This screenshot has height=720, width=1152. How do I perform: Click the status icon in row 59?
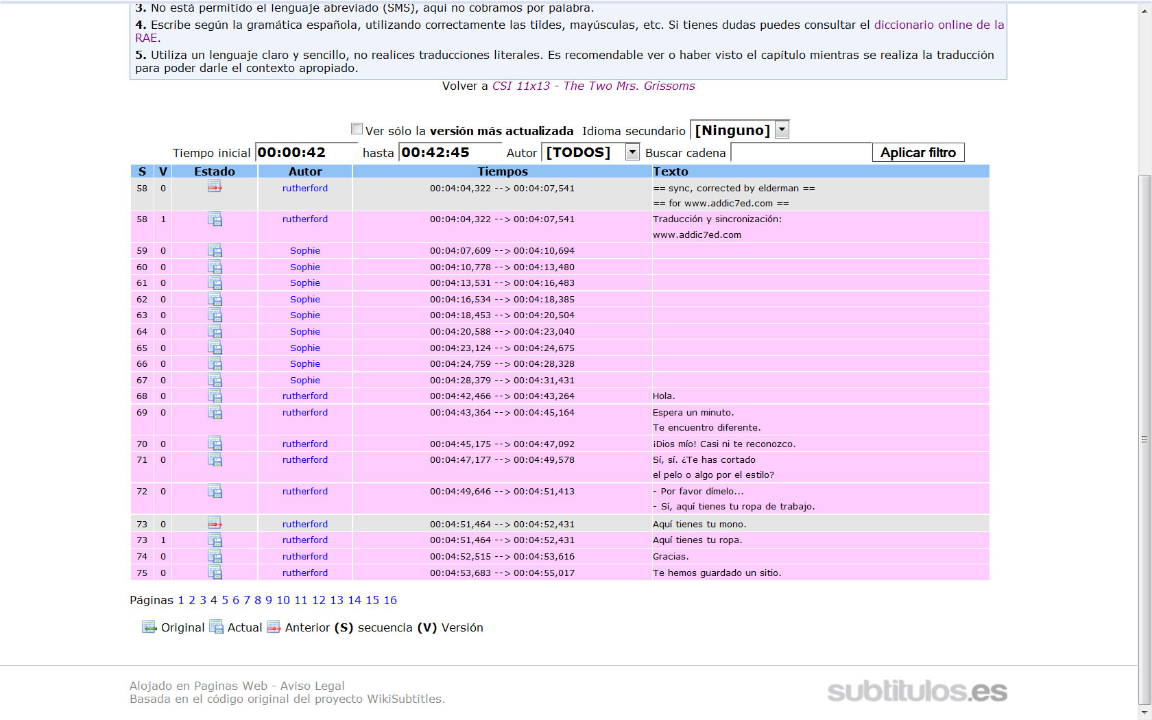point(215,250)
